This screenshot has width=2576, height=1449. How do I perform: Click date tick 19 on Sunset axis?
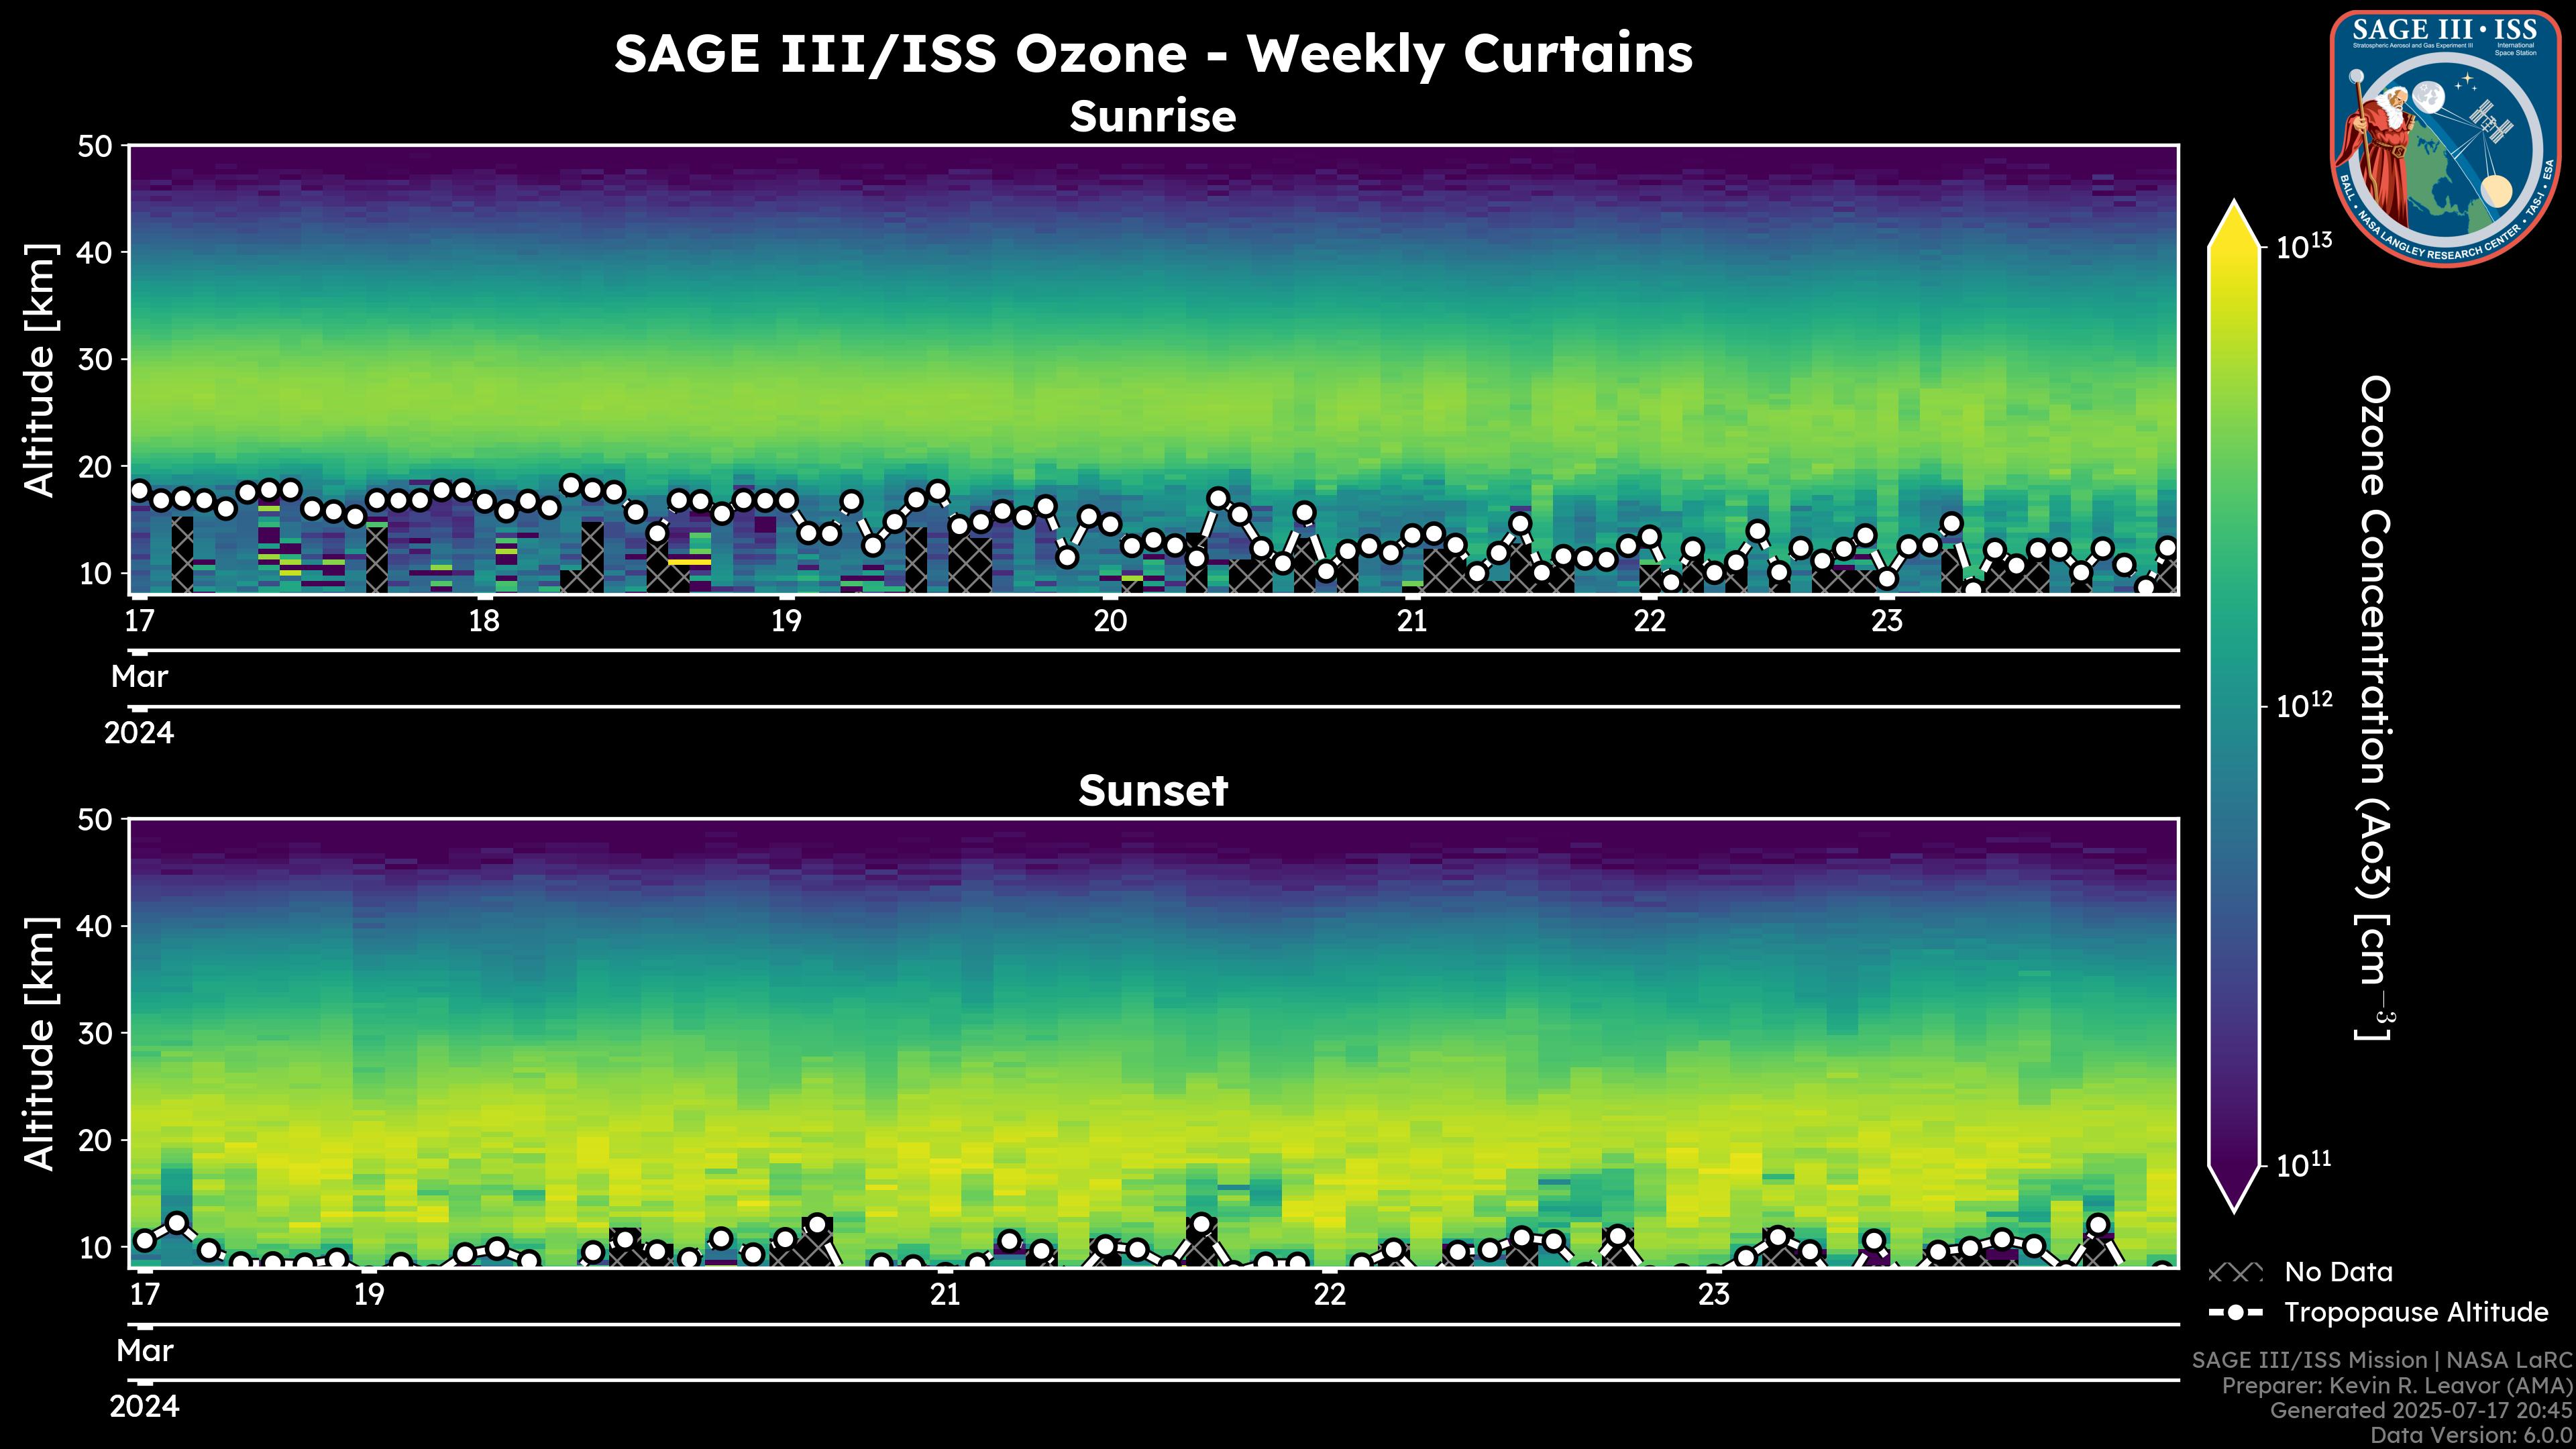pos(369,1295)
